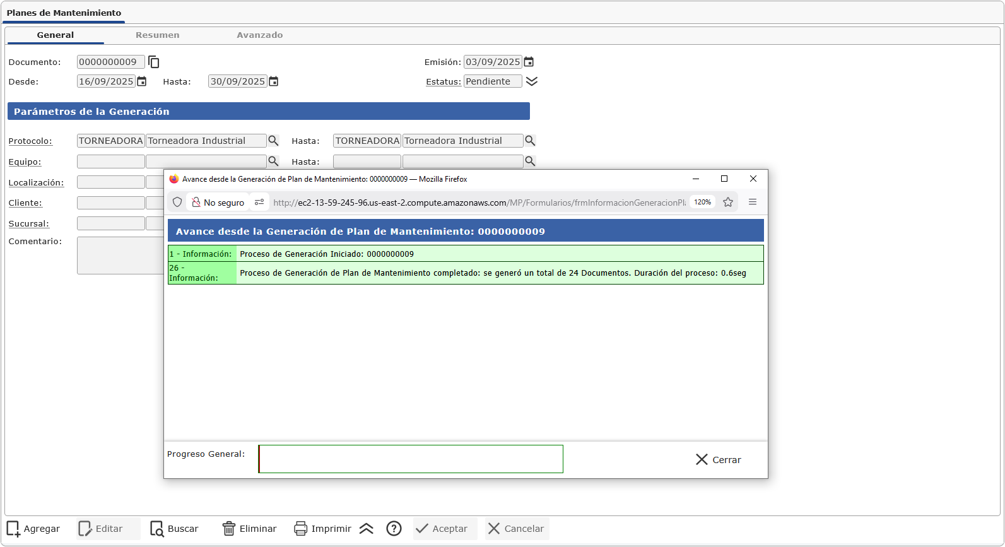1005x547 pixels.
Task: Switch to the Resumen tab
Action: 158,35
